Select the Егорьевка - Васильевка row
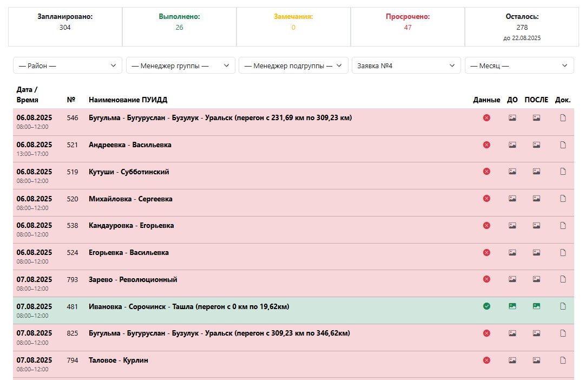Image resolution: width=585 pixels, height=380 pixels. pyautogui.click(x=129, y=253)
